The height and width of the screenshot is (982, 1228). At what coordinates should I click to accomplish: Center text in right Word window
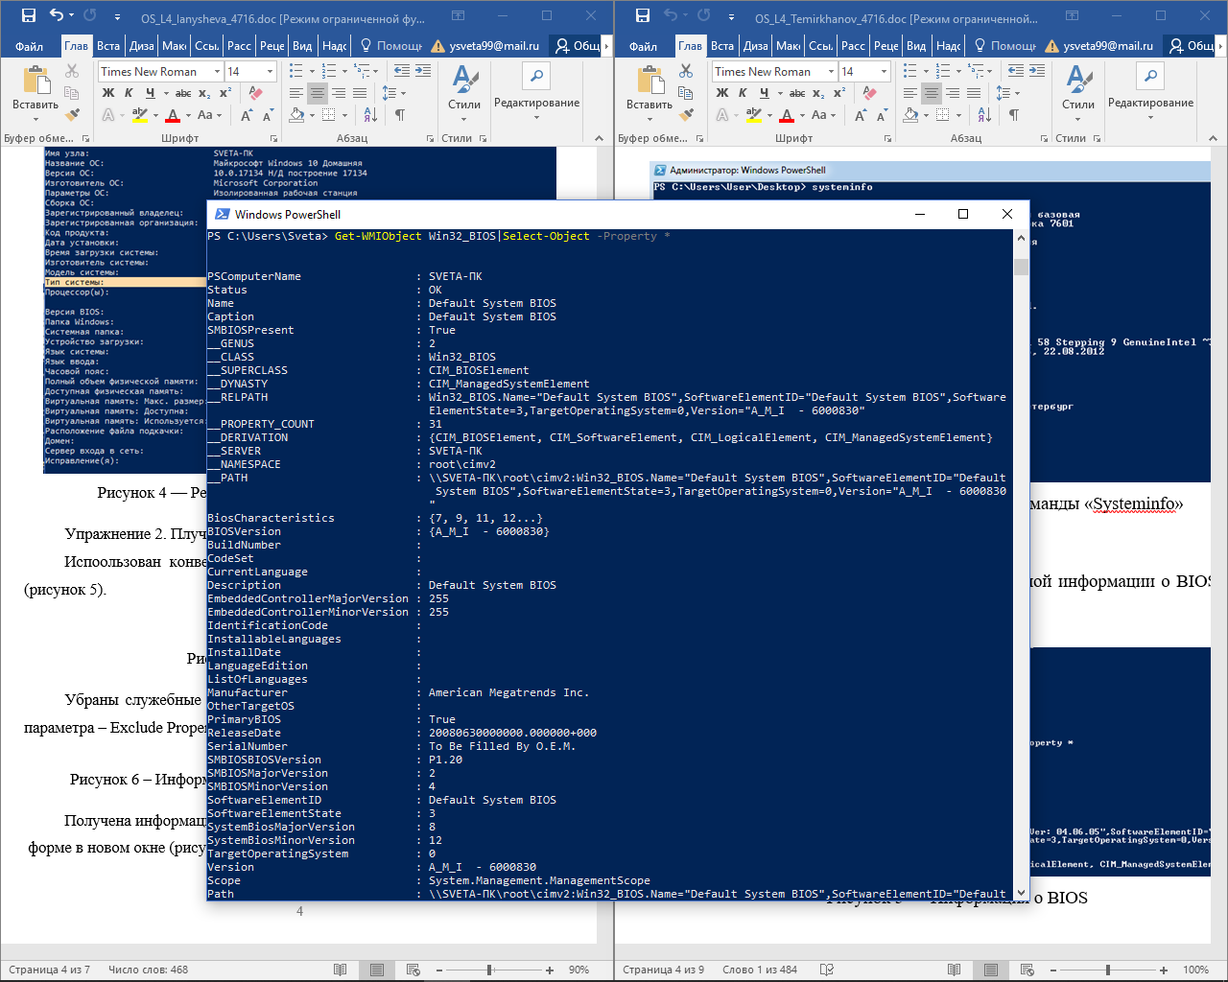pyautogui.click(x=932, y=93)
